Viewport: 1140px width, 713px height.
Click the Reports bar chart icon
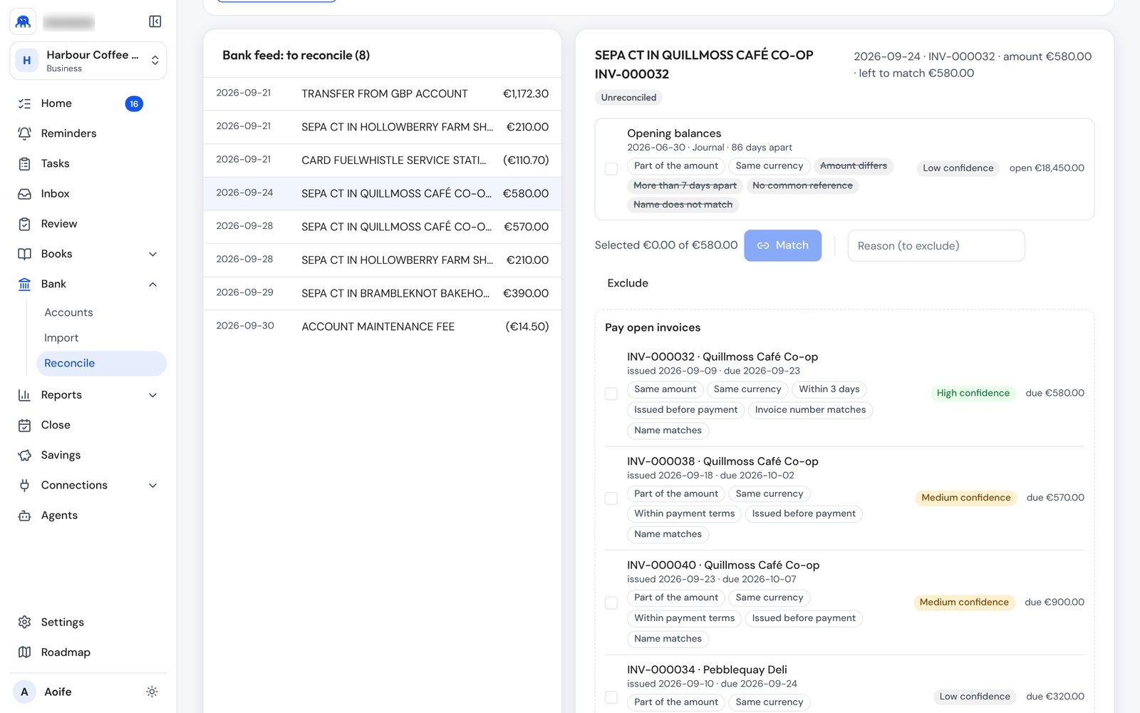pyautogui.click(x=24, y=395)
